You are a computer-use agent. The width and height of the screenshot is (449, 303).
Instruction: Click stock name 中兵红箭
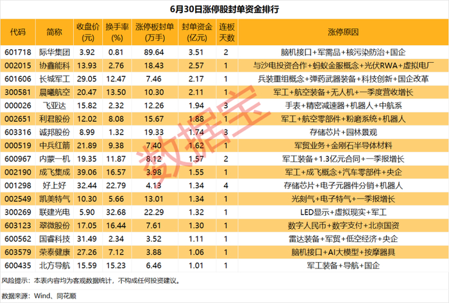click(x=55, y=145)
